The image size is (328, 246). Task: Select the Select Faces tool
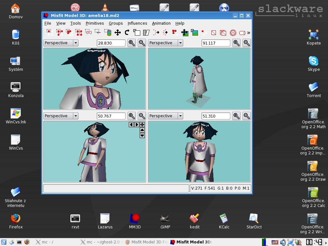point(59,32)
